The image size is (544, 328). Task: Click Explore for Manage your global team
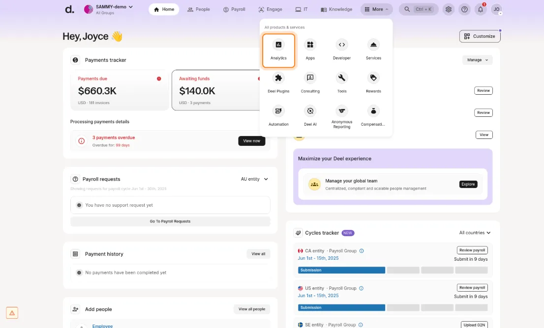pos(468,184)
